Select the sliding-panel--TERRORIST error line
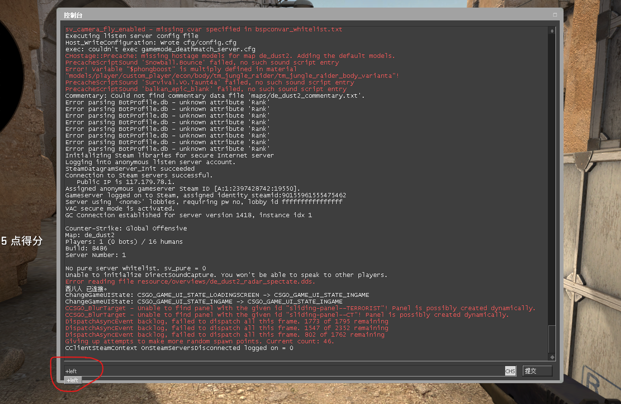This screenshot has height=404, width=621. click(x=300, y=308)
